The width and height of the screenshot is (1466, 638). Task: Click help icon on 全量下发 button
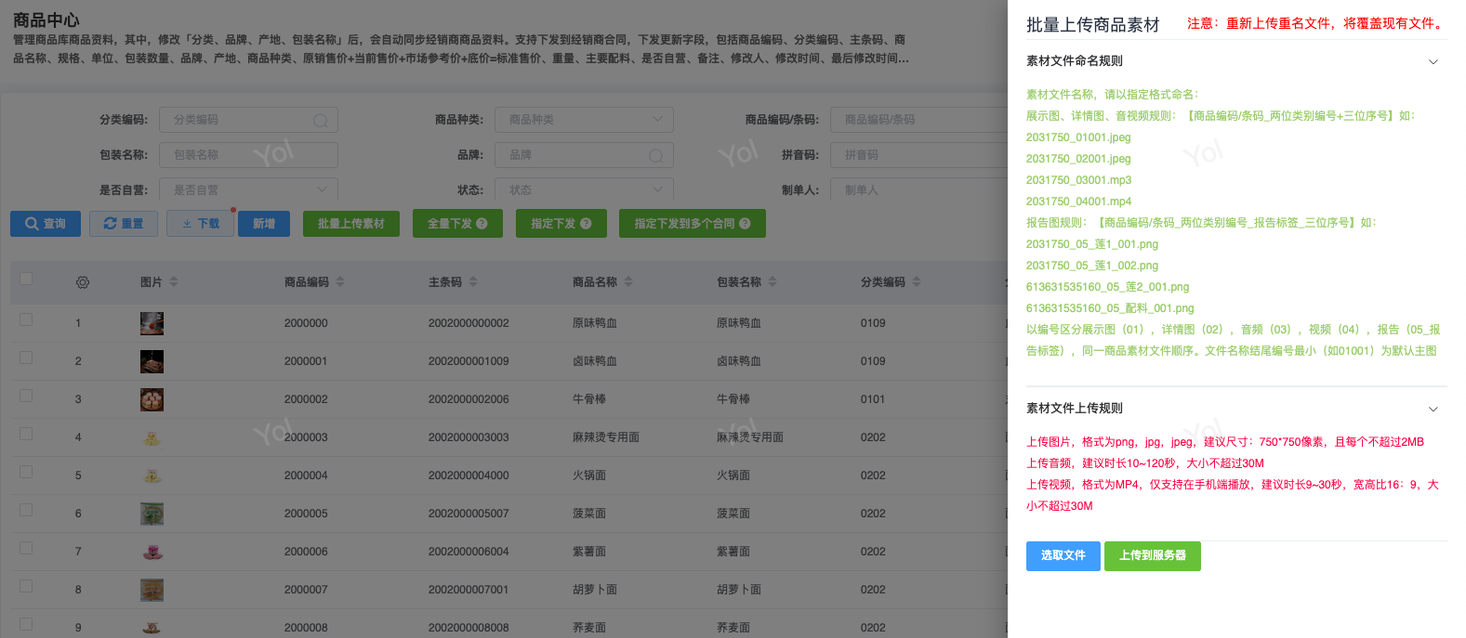(482, 224)
